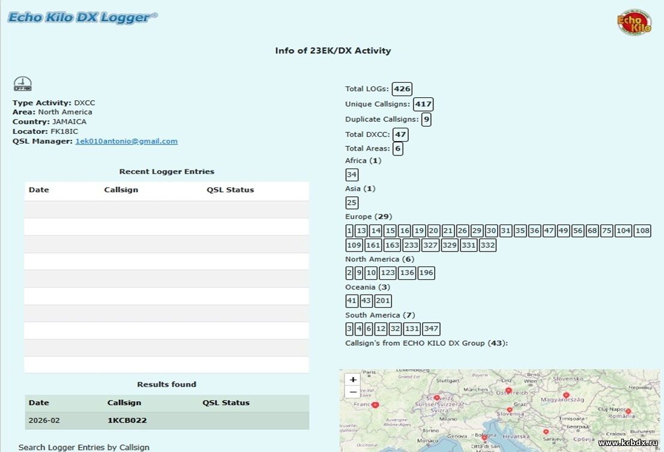
Task: Select Europe DXCC number 104
Action: [x=623, y=231]
